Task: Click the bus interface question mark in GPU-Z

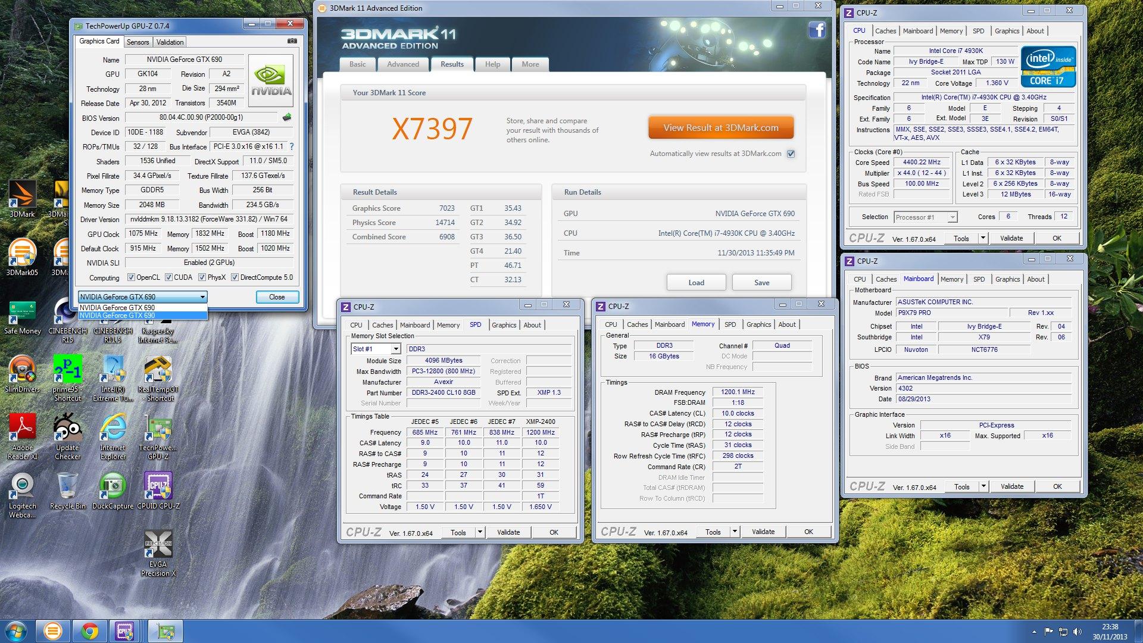Action: [x=291, y=146]
